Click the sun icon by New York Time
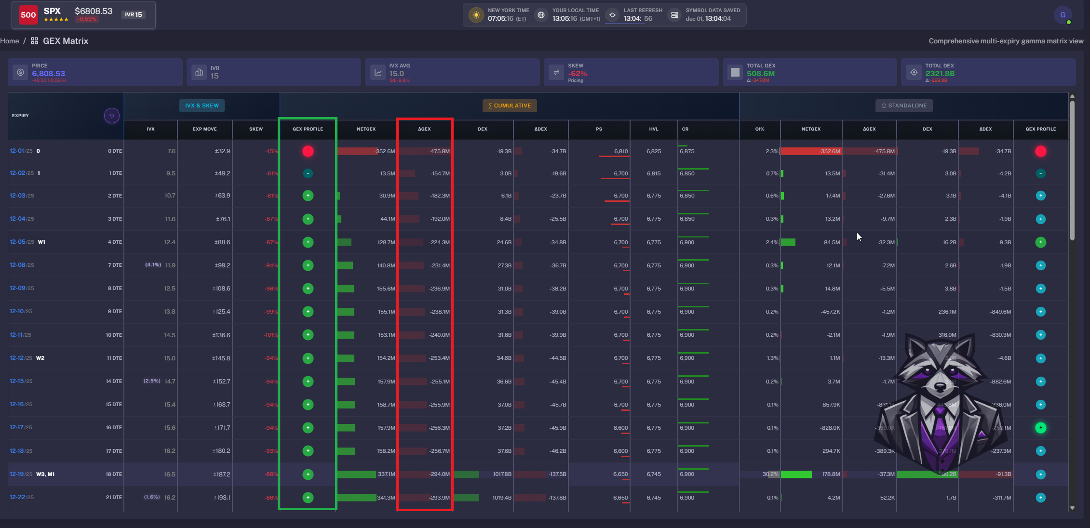Viewport: 1090px width, 528px height. [x=476, y=15]
